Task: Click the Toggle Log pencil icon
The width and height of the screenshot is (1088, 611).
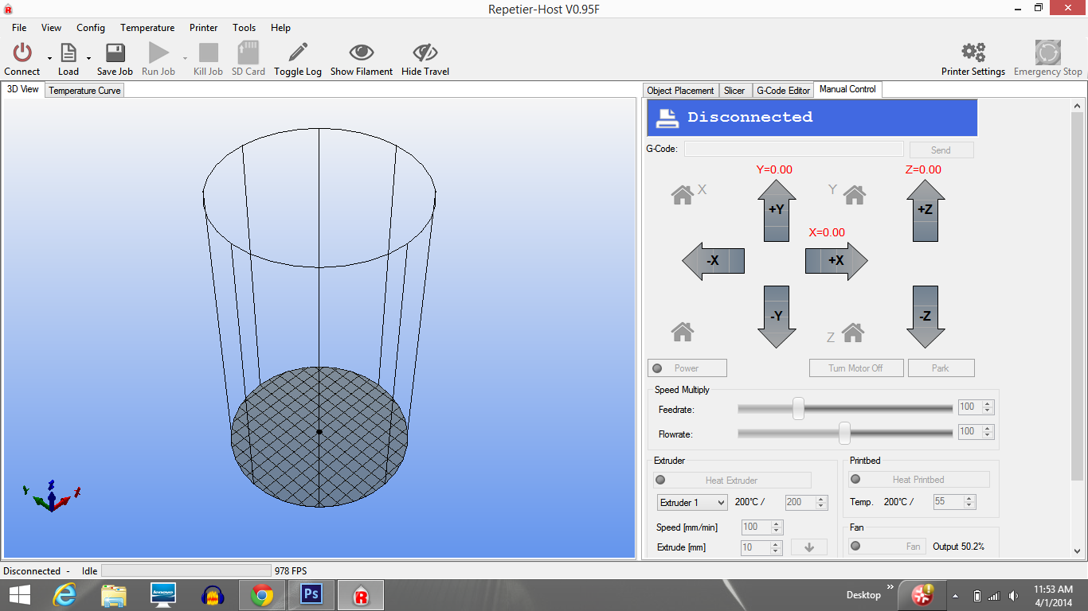Action: (298, 53)
